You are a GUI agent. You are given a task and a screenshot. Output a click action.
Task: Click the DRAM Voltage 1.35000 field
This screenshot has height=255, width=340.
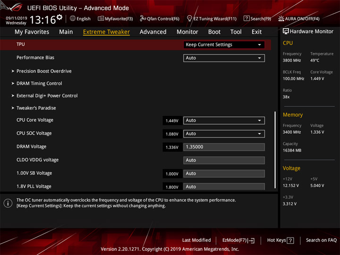tap(224, 147)
